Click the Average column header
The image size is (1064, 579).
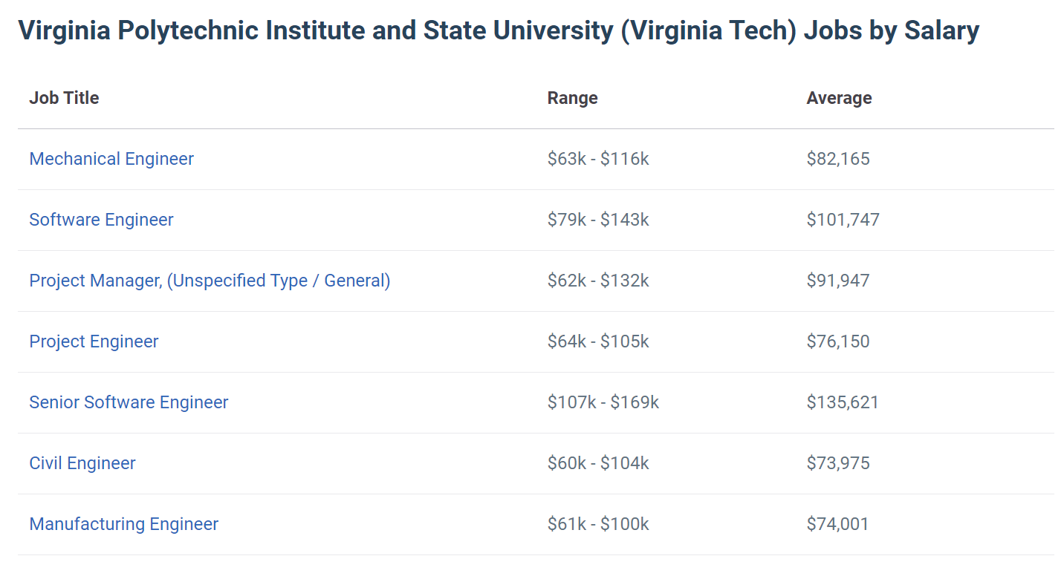(839, 98)
